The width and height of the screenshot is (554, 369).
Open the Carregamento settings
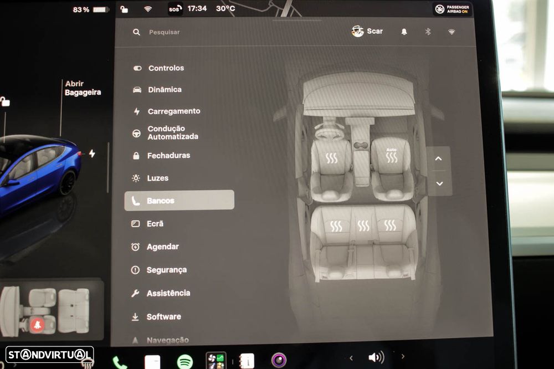tap(167, 111)
